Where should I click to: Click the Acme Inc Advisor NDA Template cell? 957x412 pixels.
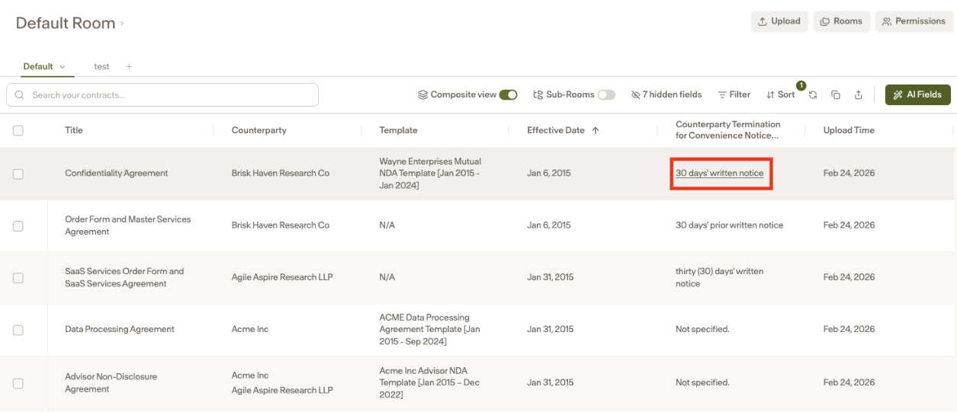(x=429, y=383)
